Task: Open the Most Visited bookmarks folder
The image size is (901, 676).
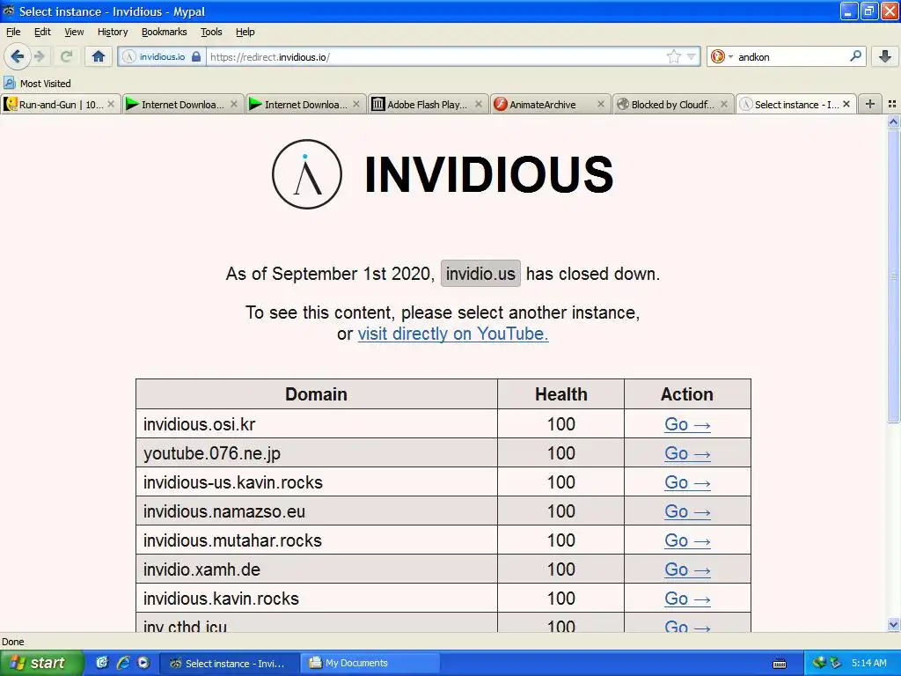Action: coord(37,84)
